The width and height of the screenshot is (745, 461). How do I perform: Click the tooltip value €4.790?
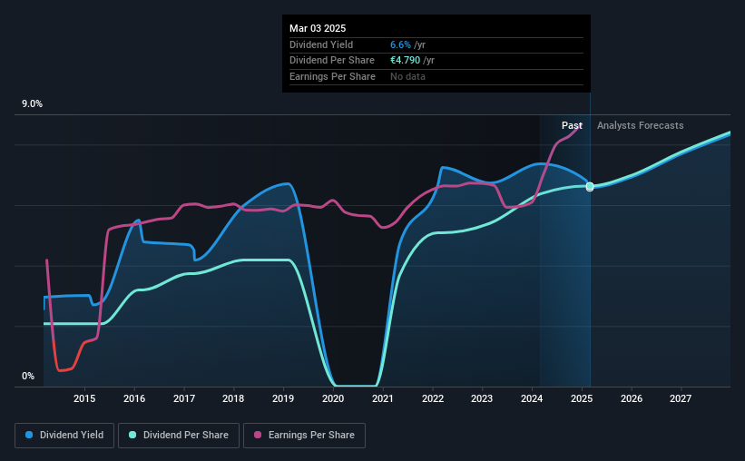pos(406,61)
